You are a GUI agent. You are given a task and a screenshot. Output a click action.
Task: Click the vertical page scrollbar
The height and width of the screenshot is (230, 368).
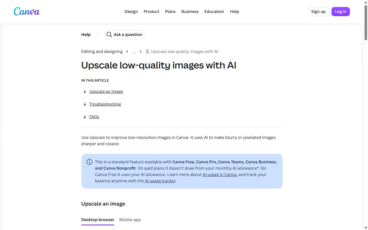[366, 115]
